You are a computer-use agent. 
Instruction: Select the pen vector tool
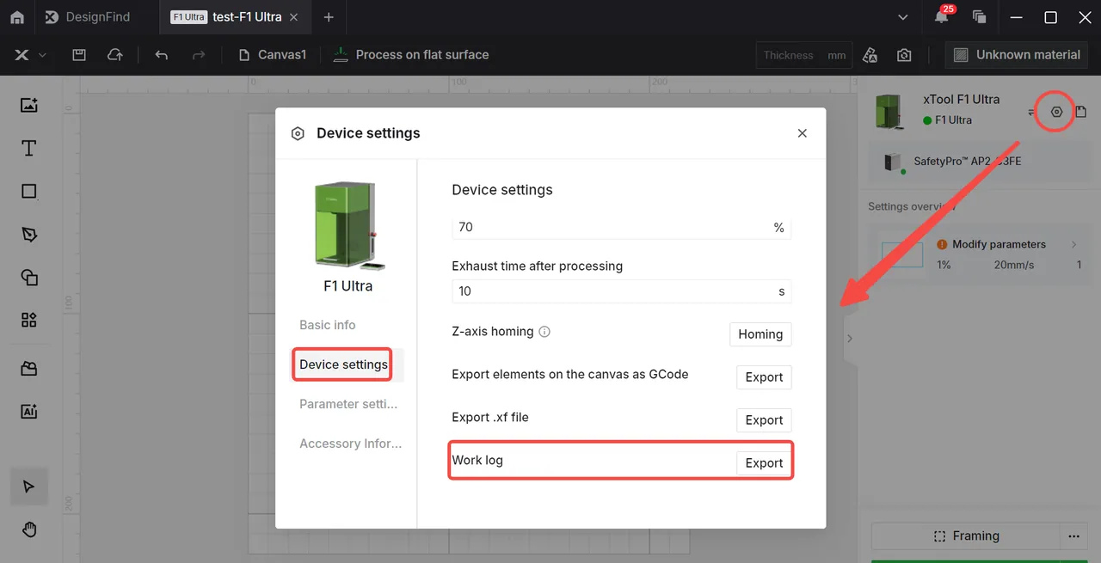(x=29, y=234)
